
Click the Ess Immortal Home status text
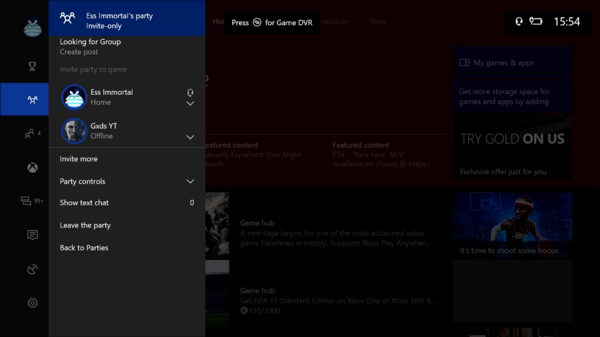coord(100,103)
